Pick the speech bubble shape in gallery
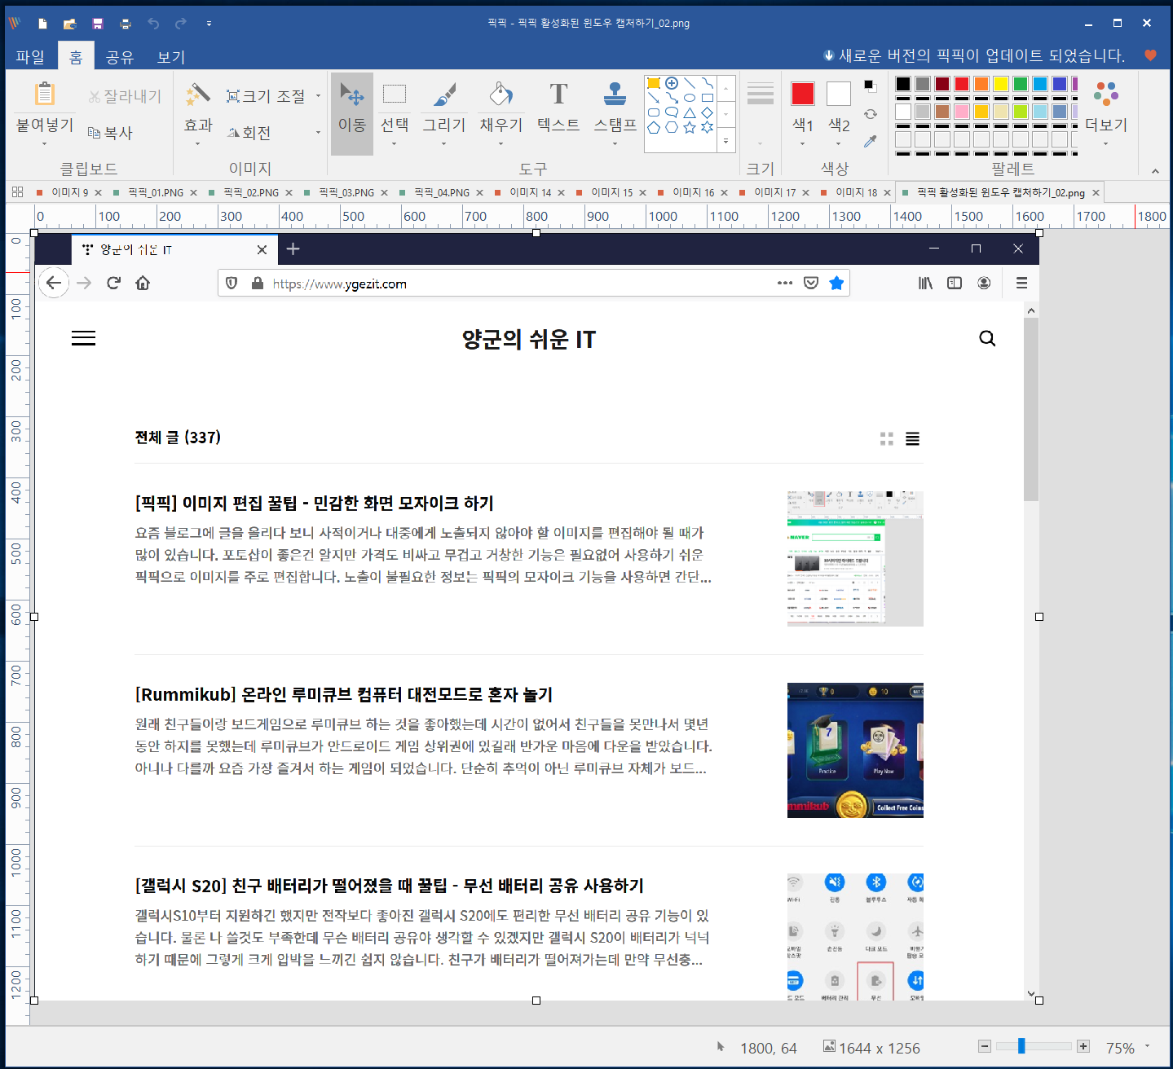The image size is (1173, 1069). [672, 112]
